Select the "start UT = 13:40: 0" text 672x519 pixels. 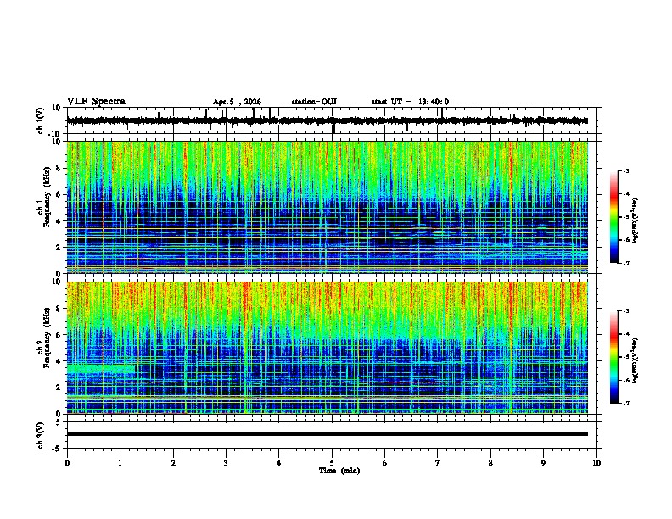(x=410, y=102)
